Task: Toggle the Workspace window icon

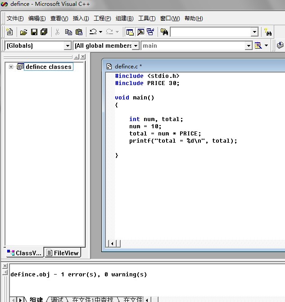Action: (130, 32)
